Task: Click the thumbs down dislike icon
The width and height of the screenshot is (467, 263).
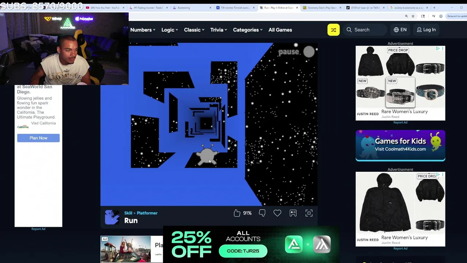Action: pyautogui.click(x=262, y=213)
